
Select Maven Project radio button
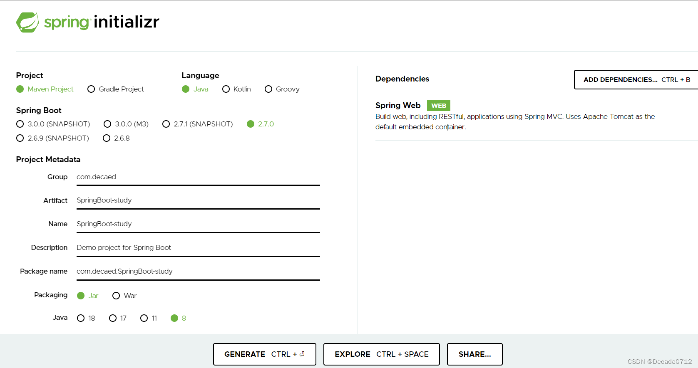coord(45,89)
